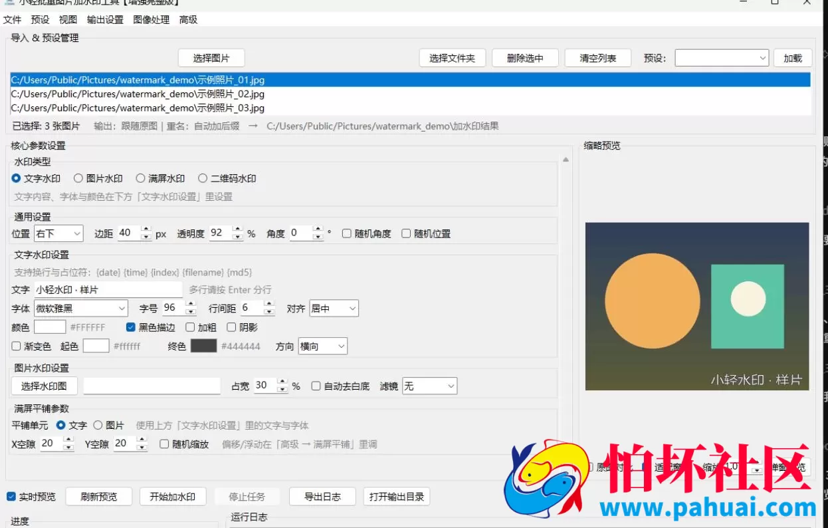The height and width of the screenshot is (528, 828).
Task: Uncheck the 黑色描边 checkbox
Action: coord(151,327)
